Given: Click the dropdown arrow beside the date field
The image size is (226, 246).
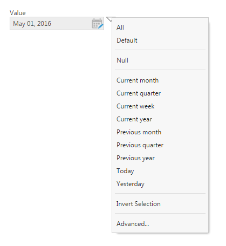Looking at the screenshot, I should [109, 19].
